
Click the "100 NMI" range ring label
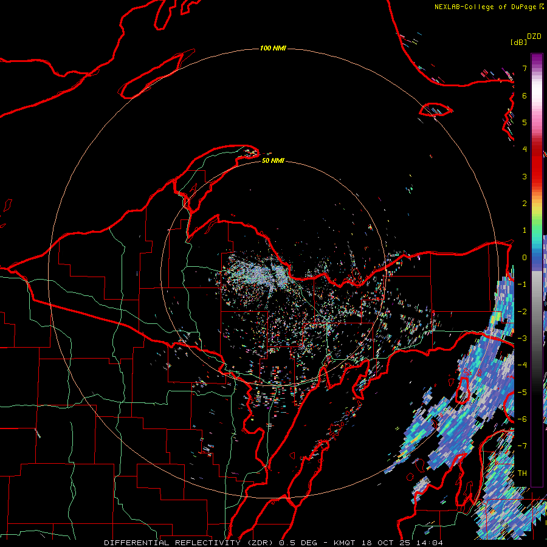pyautogui.click(x=273, y=48)
